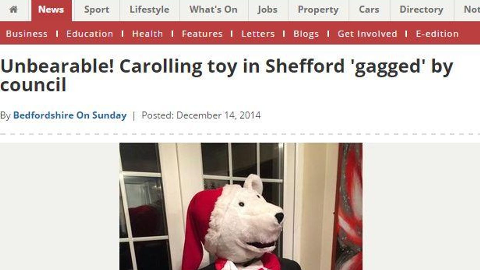Click the article headline about Shefford toy
The image size is (480, 270).
227,75
